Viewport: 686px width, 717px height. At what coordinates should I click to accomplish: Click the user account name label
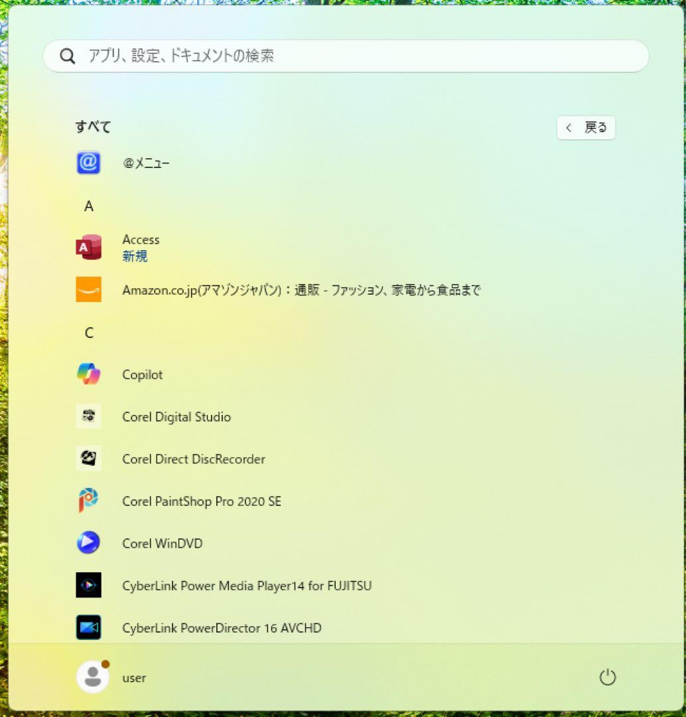pos(134,678)
